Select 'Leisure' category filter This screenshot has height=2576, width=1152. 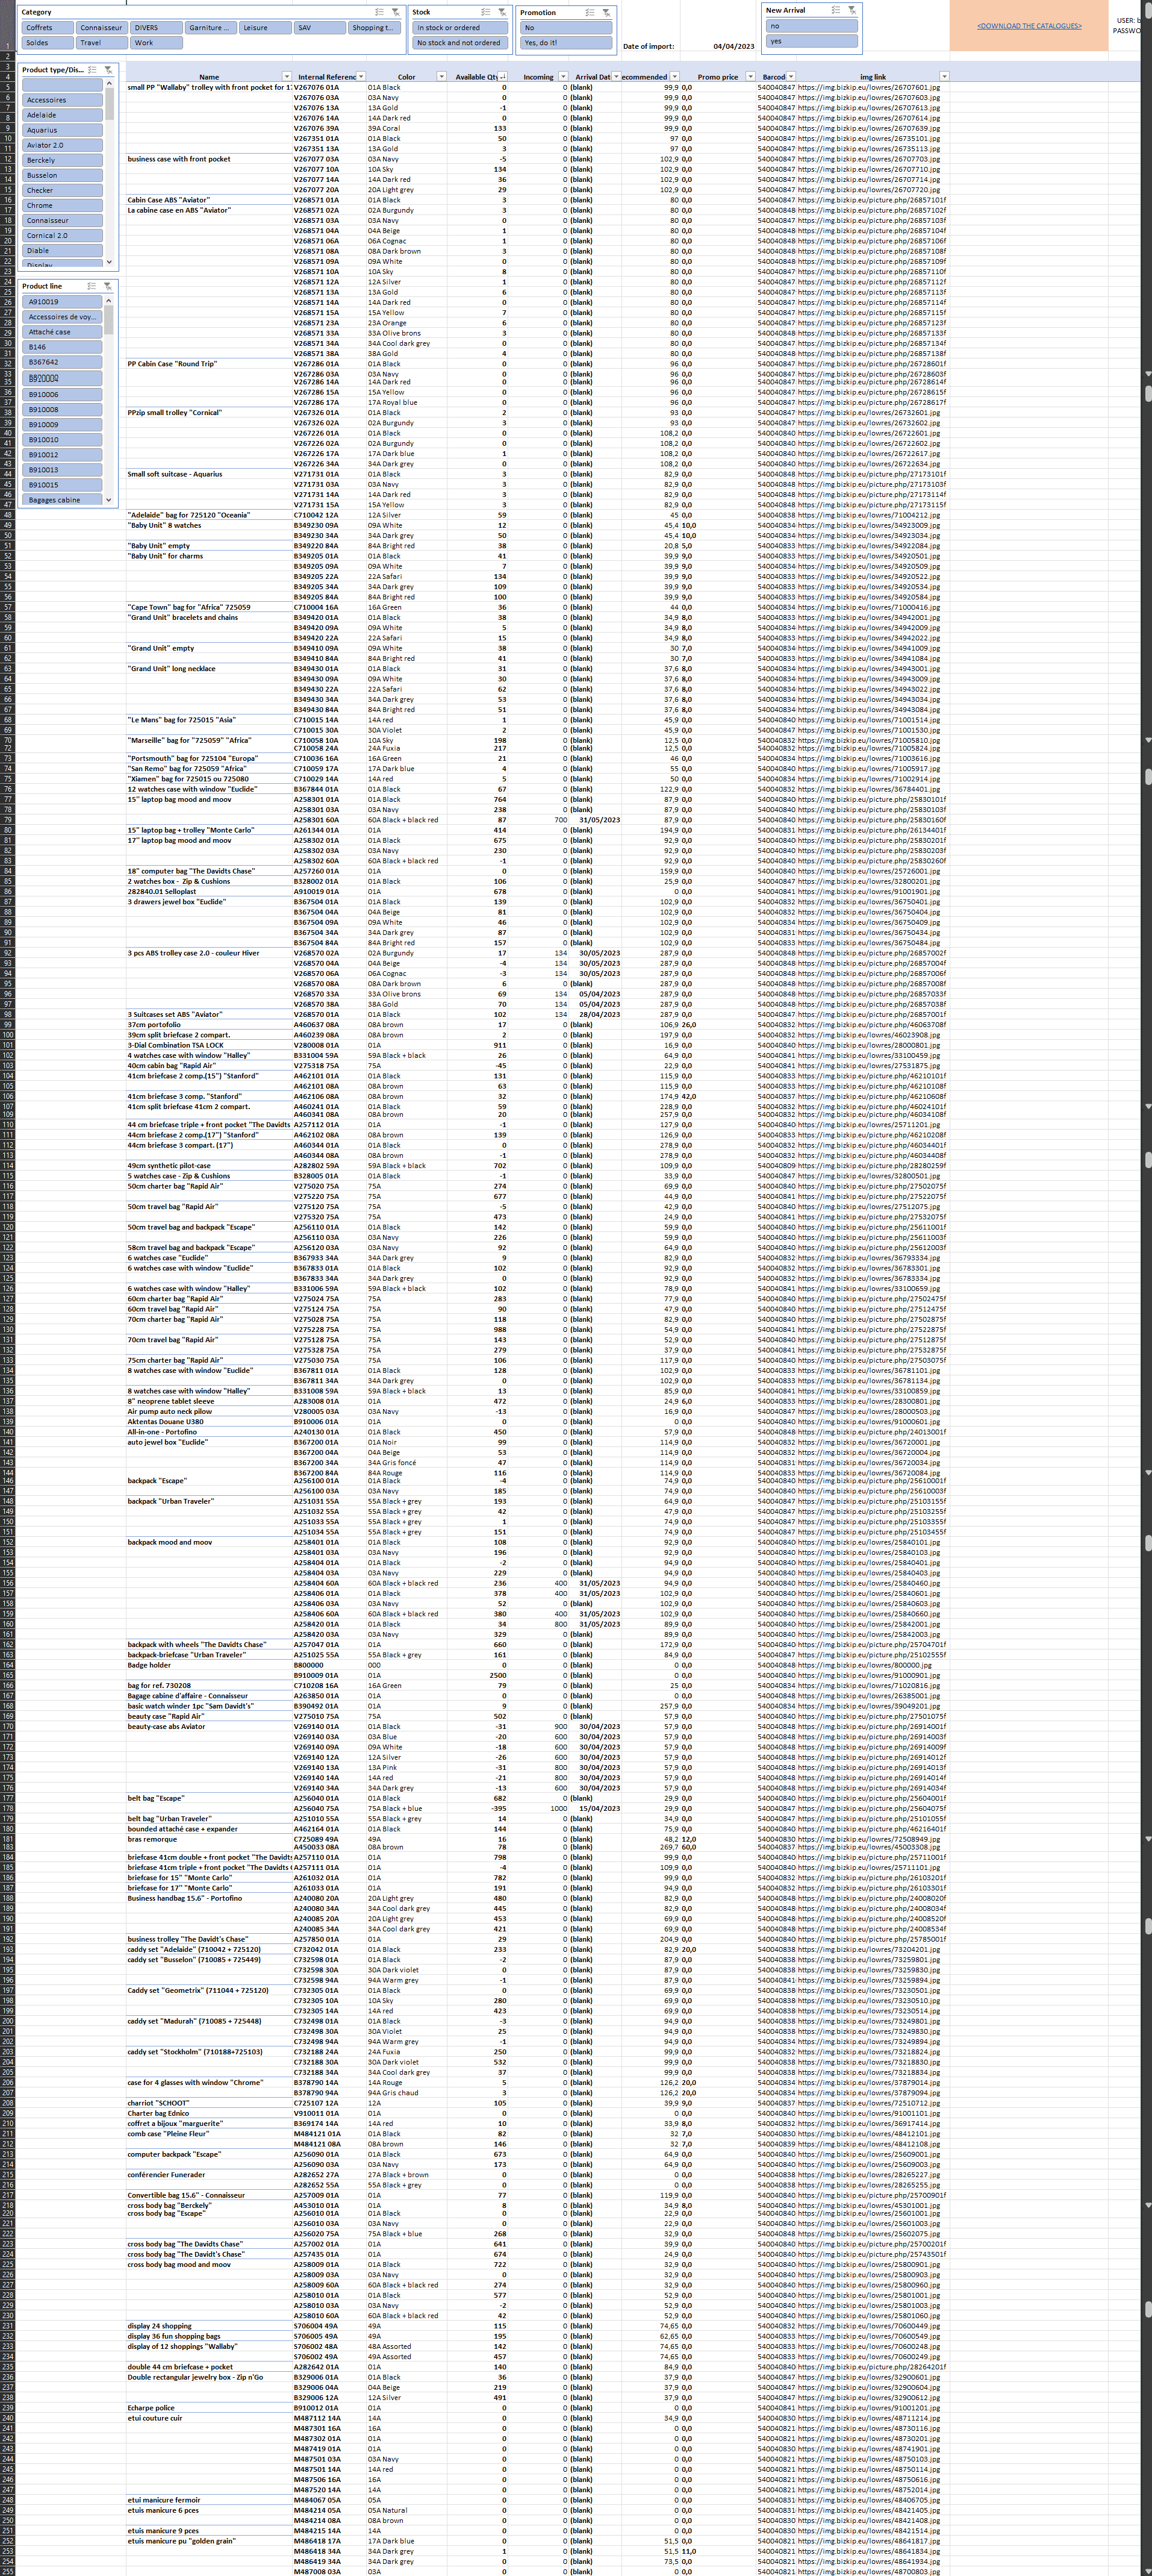265,28
